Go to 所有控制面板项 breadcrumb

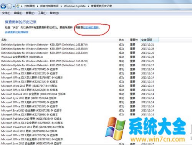(x=50, y=6)
